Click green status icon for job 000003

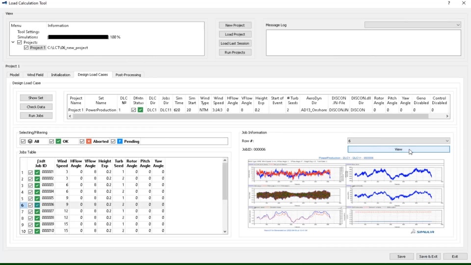pos(37,185)
